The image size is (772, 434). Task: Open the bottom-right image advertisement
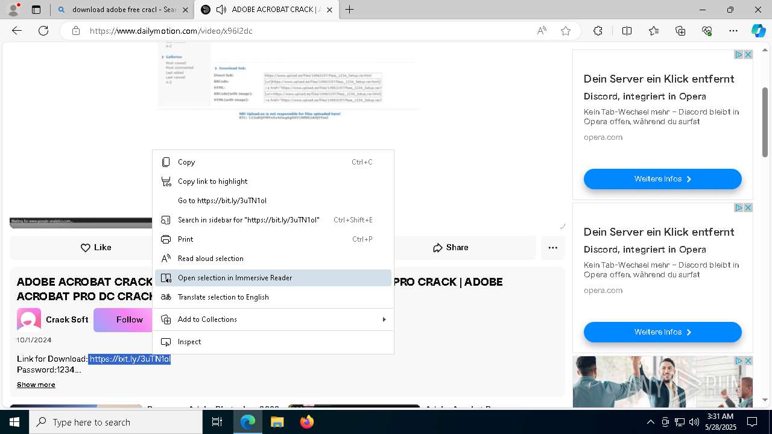pos(662,382)
